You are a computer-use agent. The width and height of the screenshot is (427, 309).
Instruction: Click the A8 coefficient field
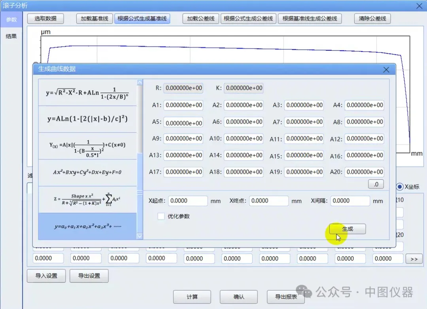(x=365, y=122)
